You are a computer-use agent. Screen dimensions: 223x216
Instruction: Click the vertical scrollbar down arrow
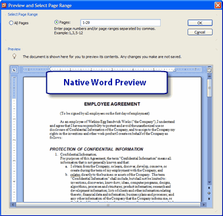click(209, 182)
